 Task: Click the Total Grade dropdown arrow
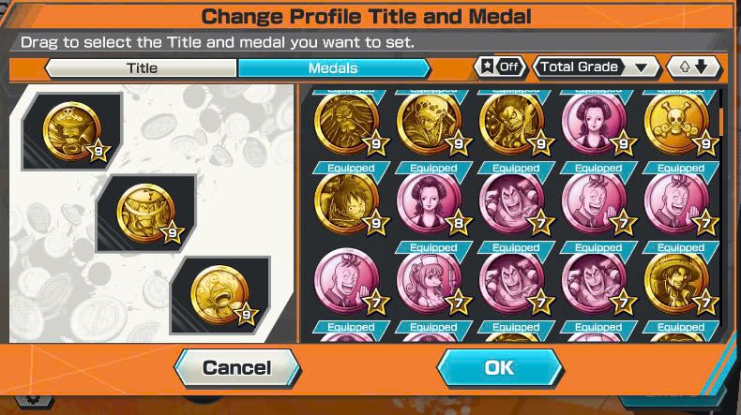(642, 67)
